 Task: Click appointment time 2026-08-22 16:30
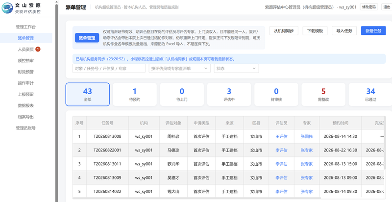340,150
